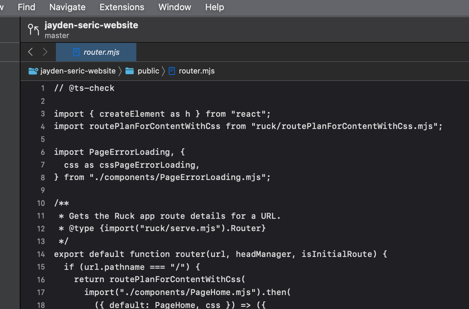This screenshot has width=469, height=309.
Task: Click the forward navigation arrow
Action: [45, 52]
